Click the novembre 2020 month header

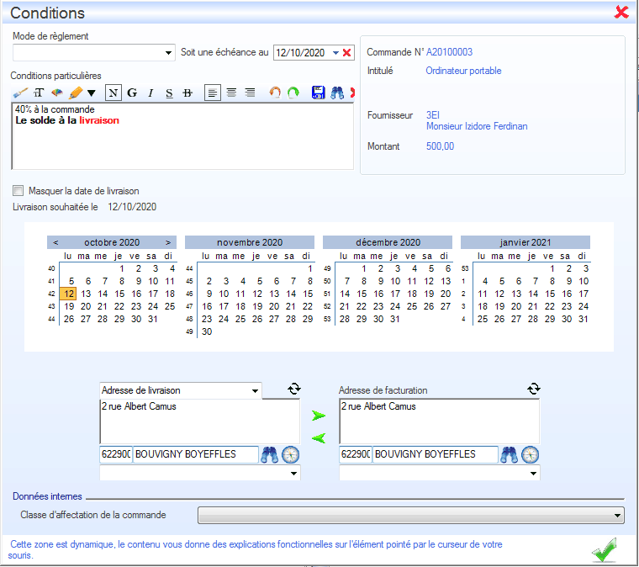(250, 242)
